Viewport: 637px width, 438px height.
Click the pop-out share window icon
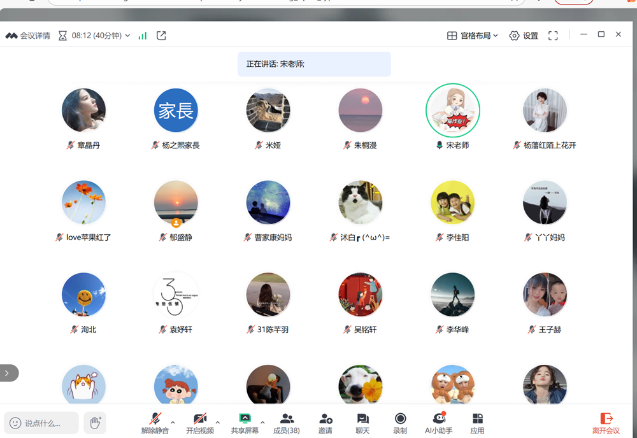[x=161, y=36]
